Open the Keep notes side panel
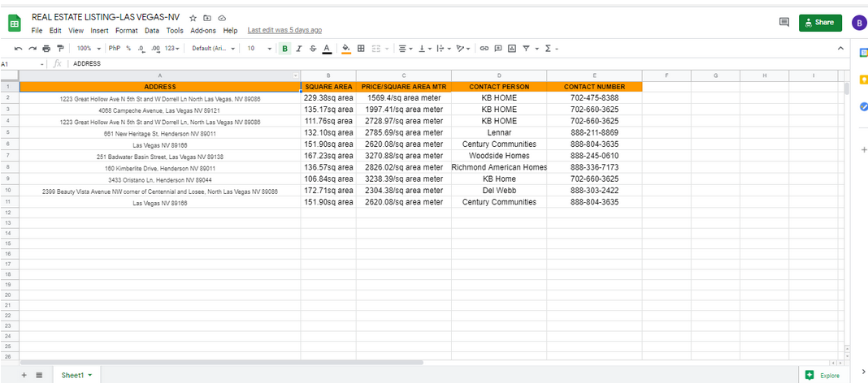The height and width of the screenshot is (383, 868). coord(863,80)
